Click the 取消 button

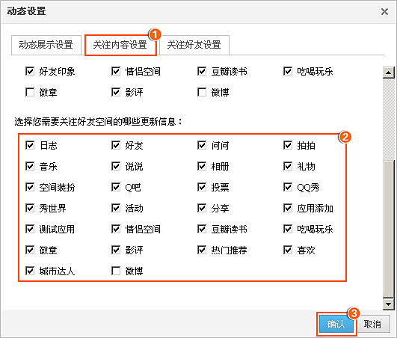pyautogui.click(x=372, y=324)
